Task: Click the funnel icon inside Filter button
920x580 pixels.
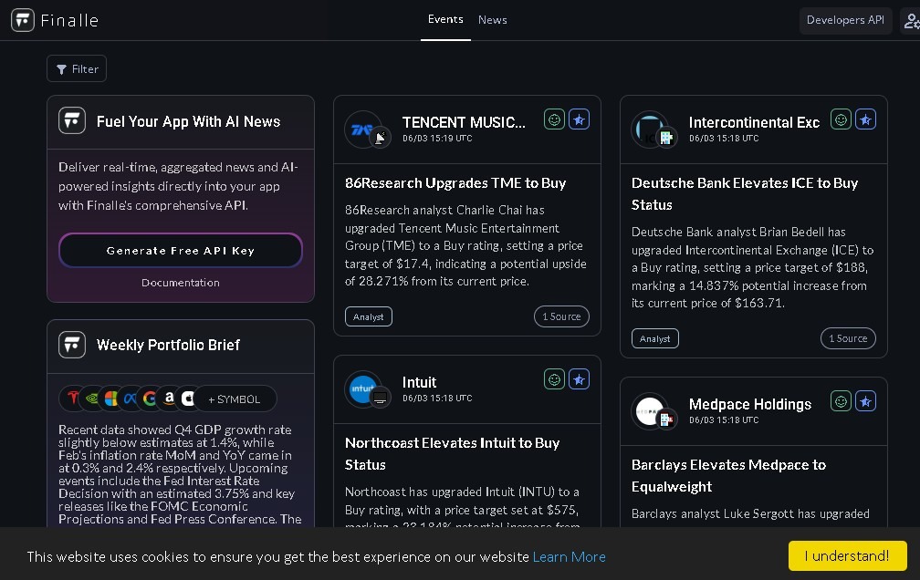Action: point(61,69)
